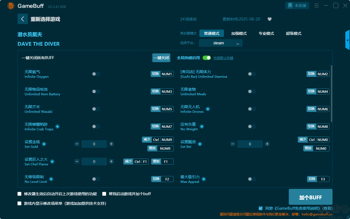
Task: Click star badge next to Set Gold
Action: pos(44,144)
